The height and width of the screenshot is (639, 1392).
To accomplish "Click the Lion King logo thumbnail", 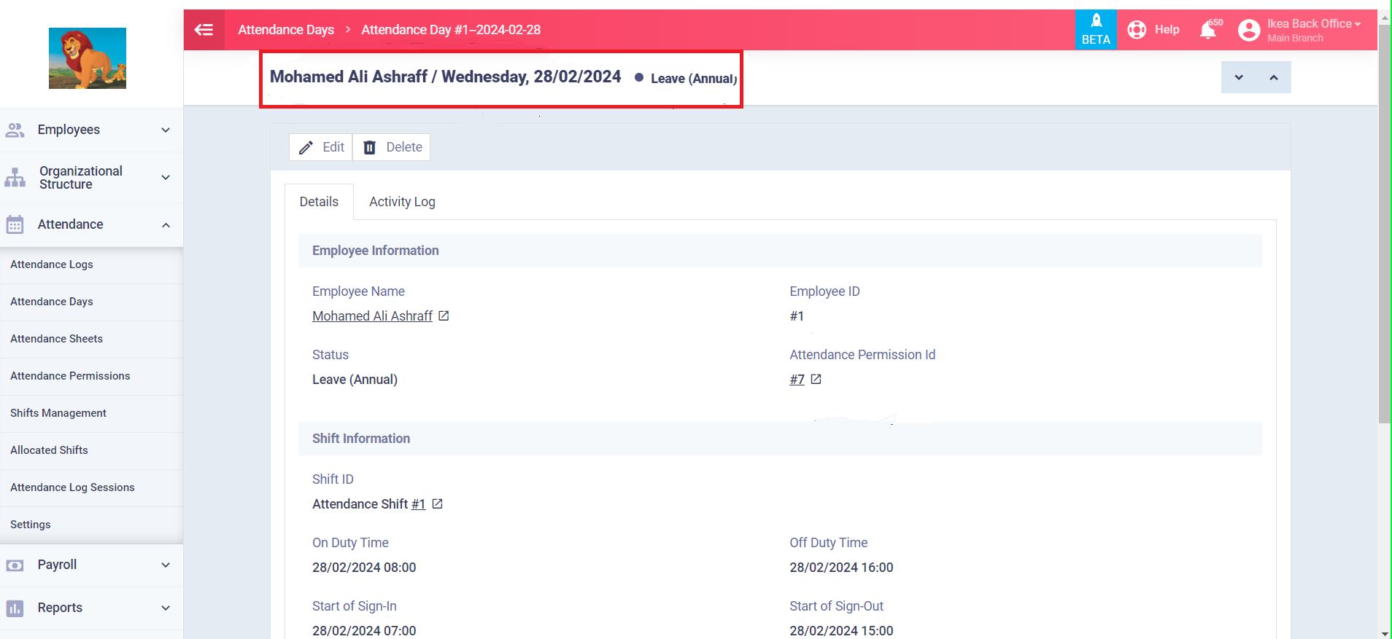I will [88, 58].
